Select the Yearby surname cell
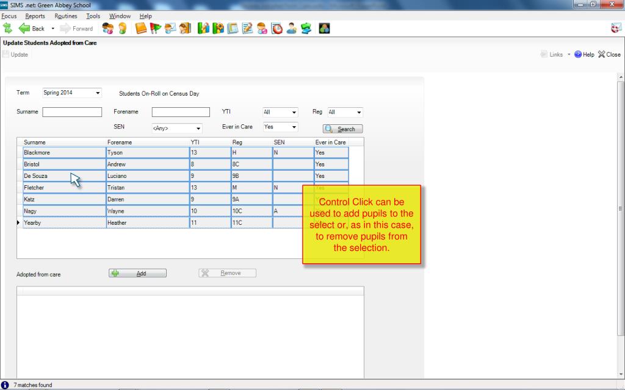 64,223
